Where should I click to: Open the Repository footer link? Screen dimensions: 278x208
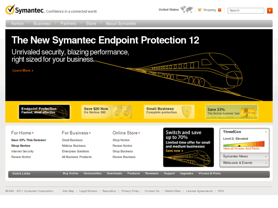(109, 191)
